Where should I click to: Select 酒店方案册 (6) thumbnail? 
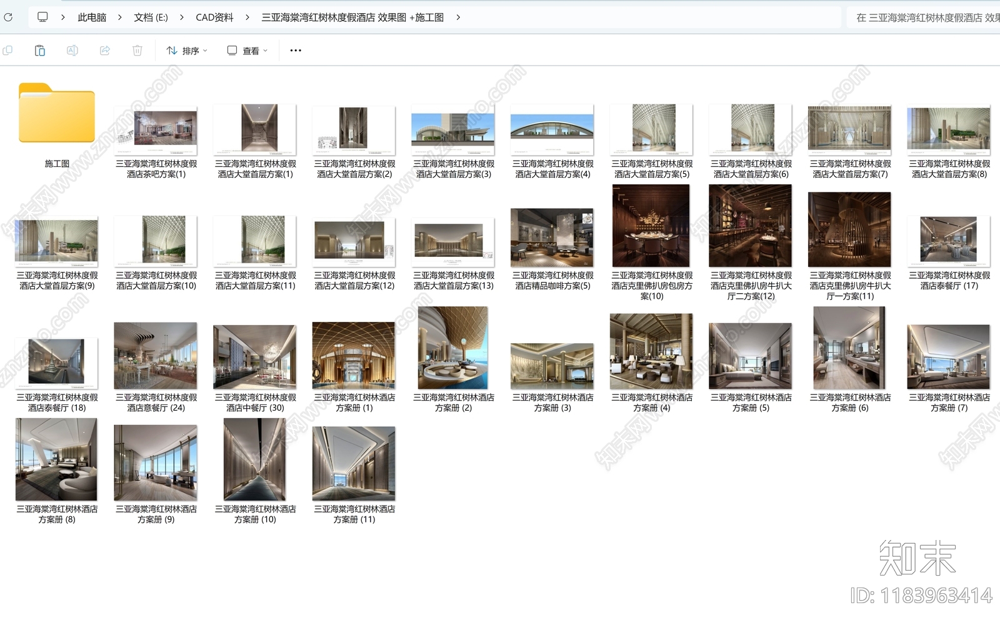[x=850, y=348]
